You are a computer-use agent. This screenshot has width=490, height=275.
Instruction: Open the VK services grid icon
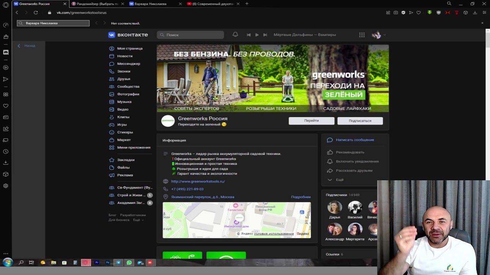[x=362, y=35]
